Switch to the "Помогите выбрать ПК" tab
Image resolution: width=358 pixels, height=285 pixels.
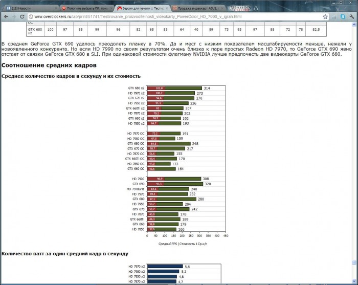tap(87, 8)
